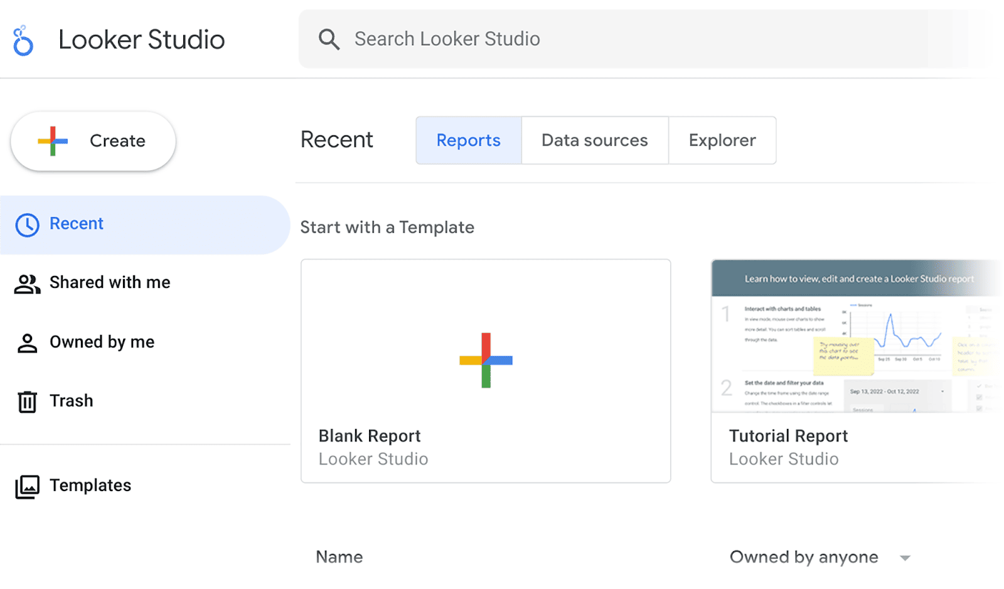Click the plus icon in Blank Report
1004x589 pixels.
[x=486, y=360]
